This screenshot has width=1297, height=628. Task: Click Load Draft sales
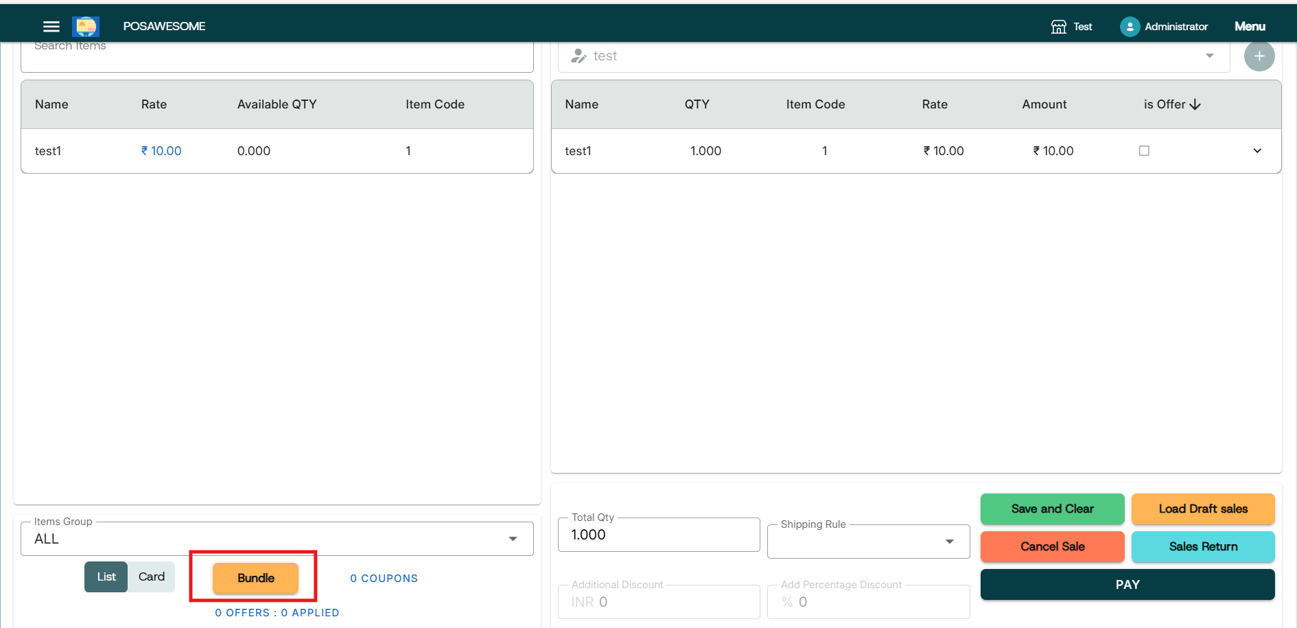[x=1203, y=509]
